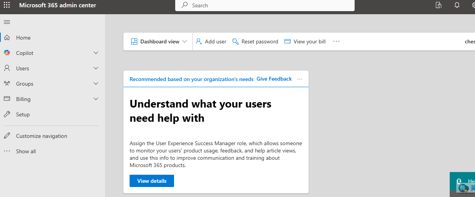This screenshot has width=475, height=197.
Task: Expand the Copilot navigation chevron
Action: (x=96, y=53)
